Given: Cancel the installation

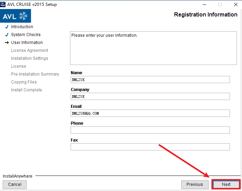Looking at the screenshot, I should tap(15, 184).
